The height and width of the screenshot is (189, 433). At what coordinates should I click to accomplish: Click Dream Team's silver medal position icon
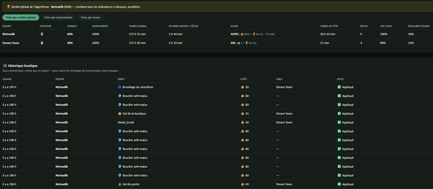[x=42, y=43]
